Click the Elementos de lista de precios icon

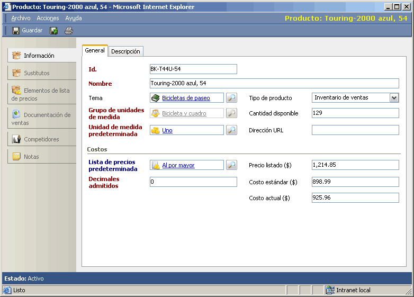16,90
